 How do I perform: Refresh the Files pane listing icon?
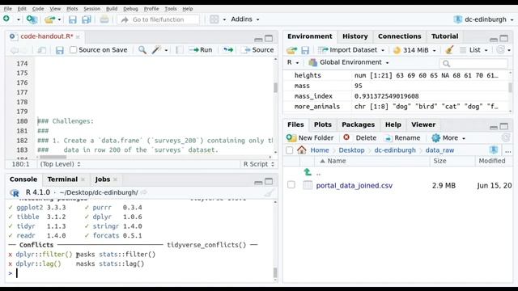506,138
